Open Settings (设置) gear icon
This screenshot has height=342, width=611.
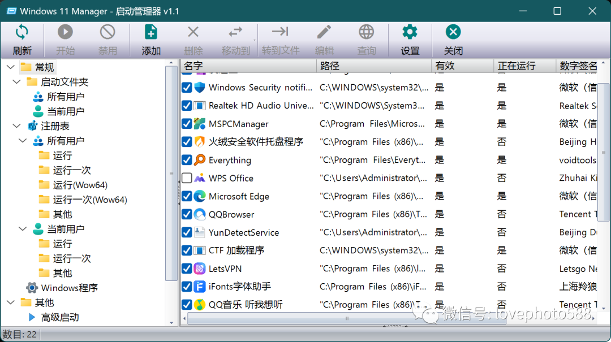pyautogui.click(x=410, y=32)
